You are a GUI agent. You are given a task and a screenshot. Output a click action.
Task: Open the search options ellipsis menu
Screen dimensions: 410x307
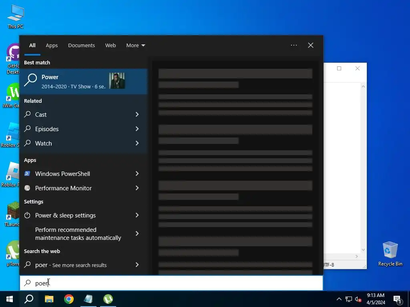(293, 45)
